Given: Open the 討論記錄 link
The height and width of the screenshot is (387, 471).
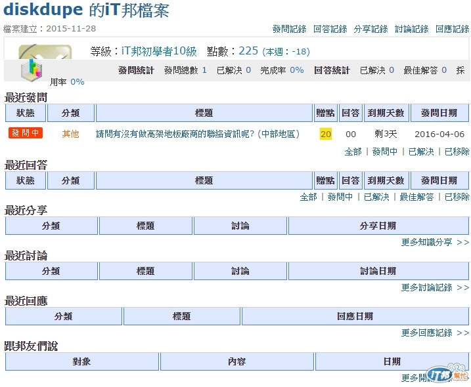Looking at the screenshot, I should 411,29.
